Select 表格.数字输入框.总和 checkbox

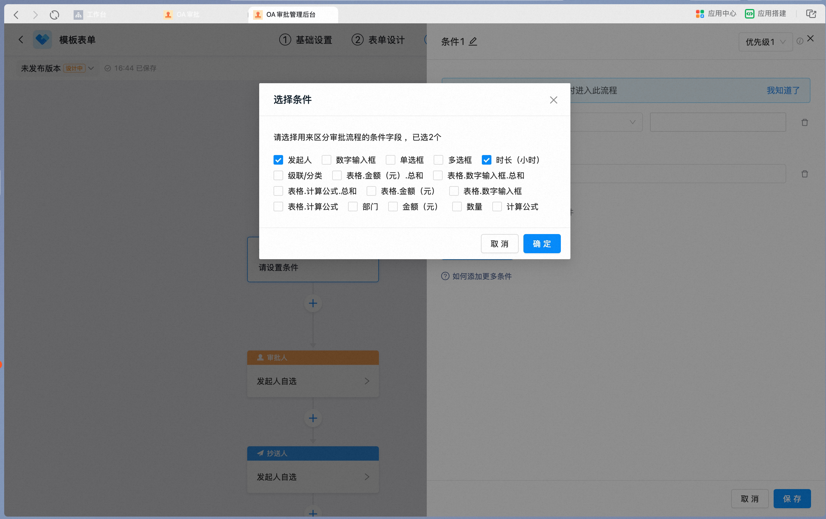pyautogui.click(x=438, y=176)
